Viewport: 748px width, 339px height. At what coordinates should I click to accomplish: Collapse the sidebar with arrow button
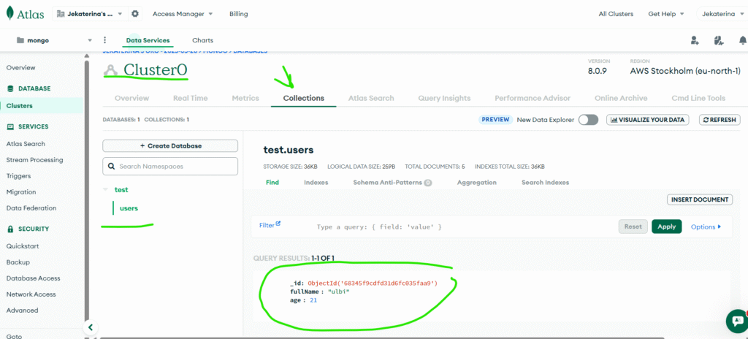(90, 327)
